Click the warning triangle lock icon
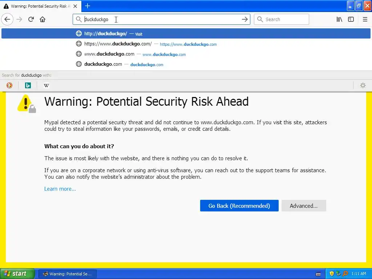The image size is (372, 279). pyautogui.click(x=27, y=104)
